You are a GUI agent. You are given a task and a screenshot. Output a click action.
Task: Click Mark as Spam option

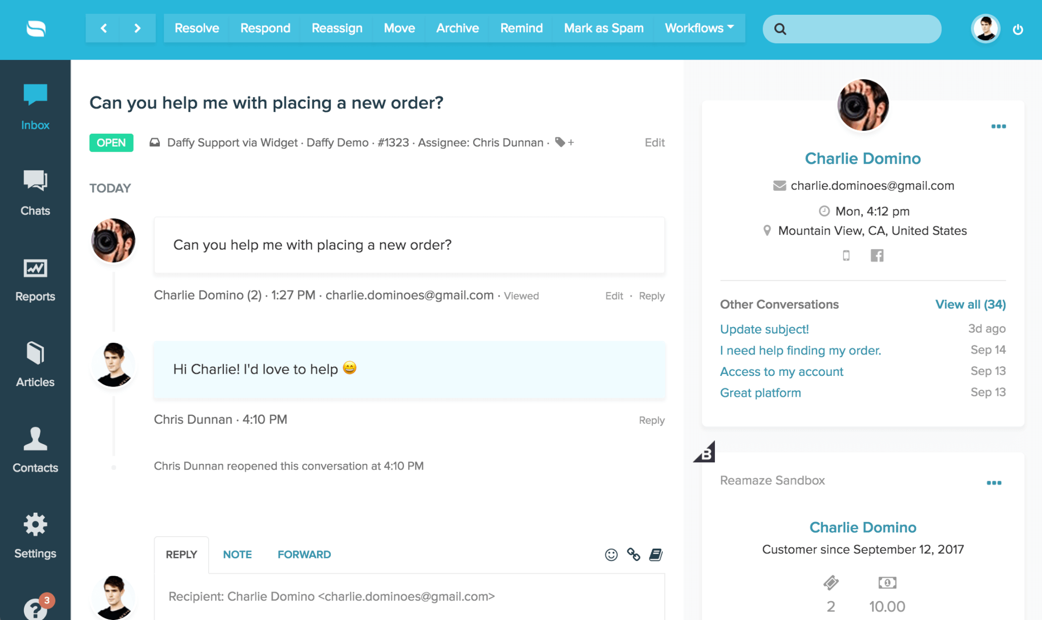603,28
